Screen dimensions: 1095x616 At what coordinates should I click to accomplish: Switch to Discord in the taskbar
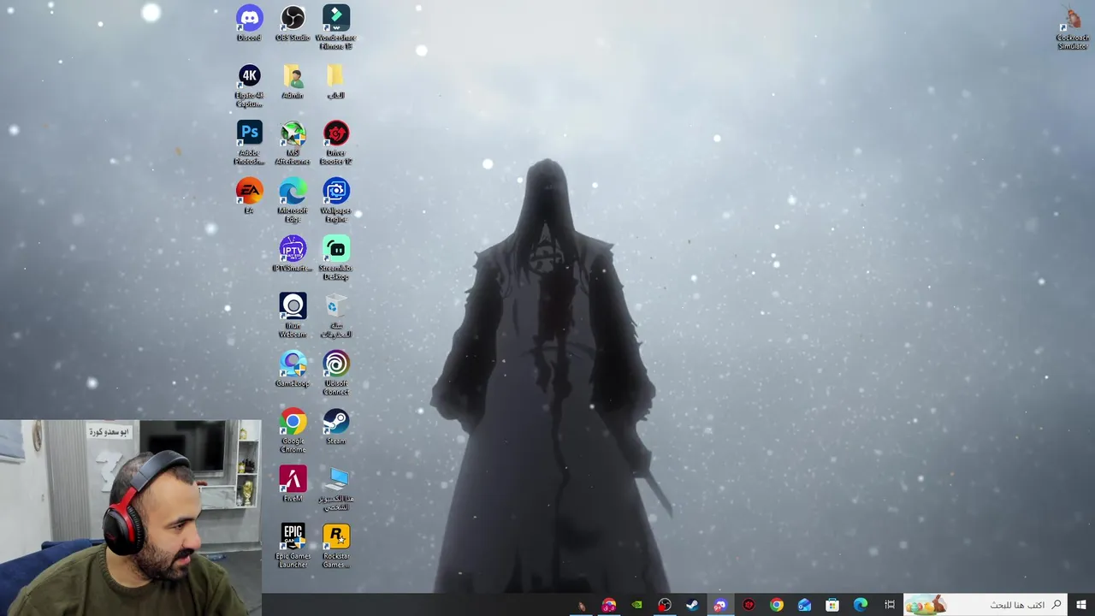pyautogui.click(x=720, y=605)
